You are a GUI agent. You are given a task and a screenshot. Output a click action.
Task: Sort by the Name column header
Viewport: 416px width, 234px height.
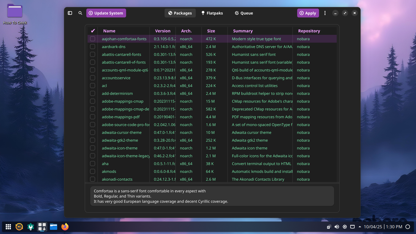tap(109, 31)
